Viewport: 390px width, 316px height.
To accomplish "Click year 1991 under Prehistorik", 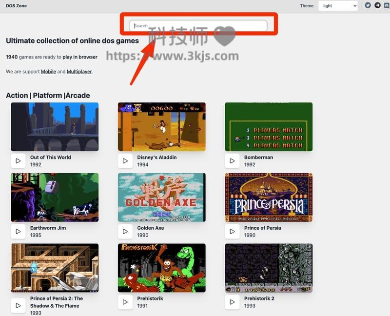I will coord(142,306).
